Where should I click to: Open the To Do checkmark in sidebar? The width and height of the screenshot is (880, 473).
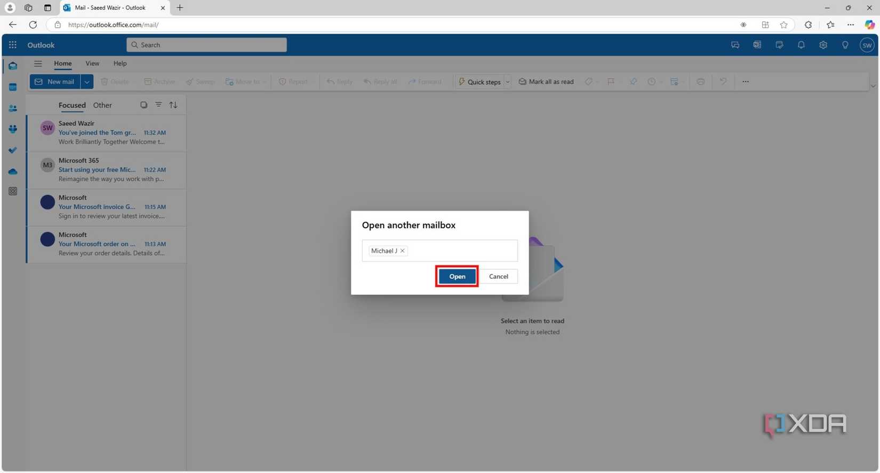point(13,150)
